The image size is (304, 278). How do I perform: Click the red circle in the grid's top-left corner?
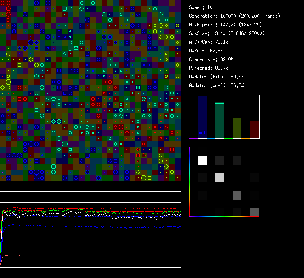click(8, 3)
